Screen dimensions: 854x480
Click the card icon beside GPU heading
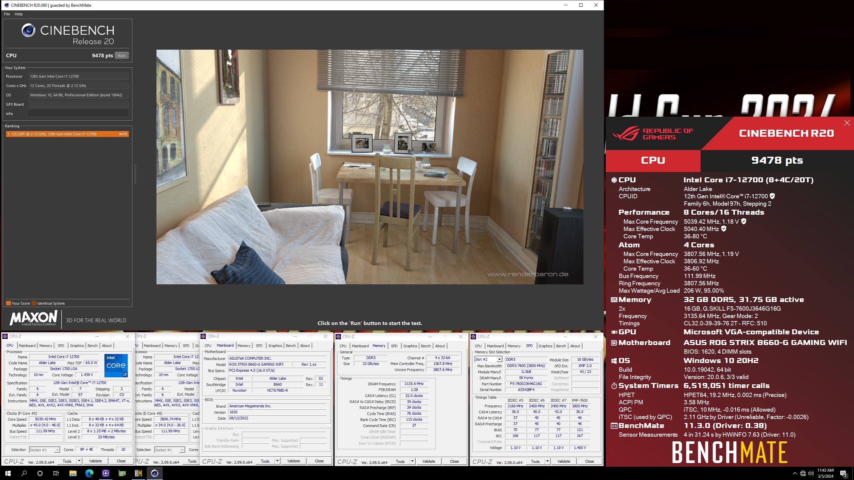[614, 332]
